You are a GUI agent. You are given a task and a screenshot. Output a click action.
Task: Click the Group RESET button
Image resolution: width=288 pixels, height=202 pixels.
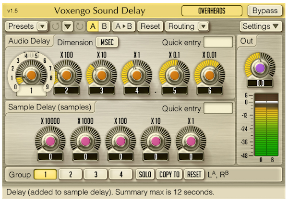click(x=194, y=174)
